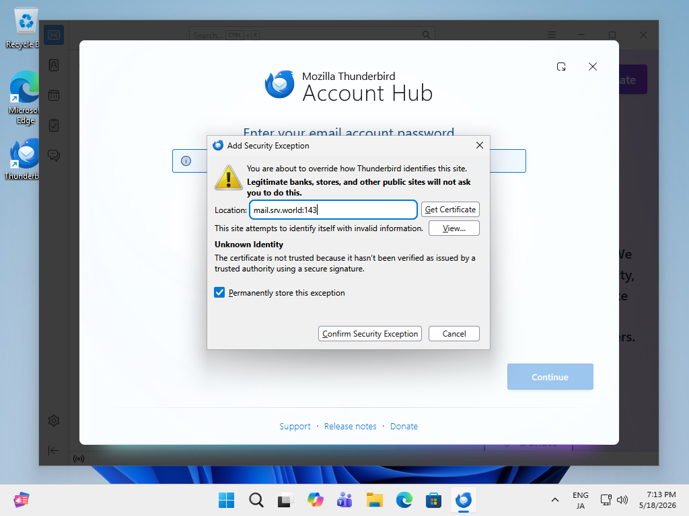Open Task View on the taskbar
Viewport: 689px width, 516px height.
tap(285, 500)
